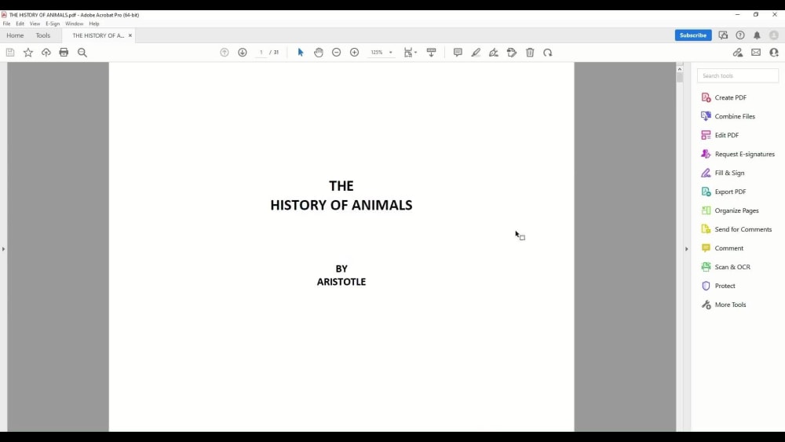Screen dimensions: 785x442
Task: Activate the Hand pan tool
Action: [x=319, y=53]
